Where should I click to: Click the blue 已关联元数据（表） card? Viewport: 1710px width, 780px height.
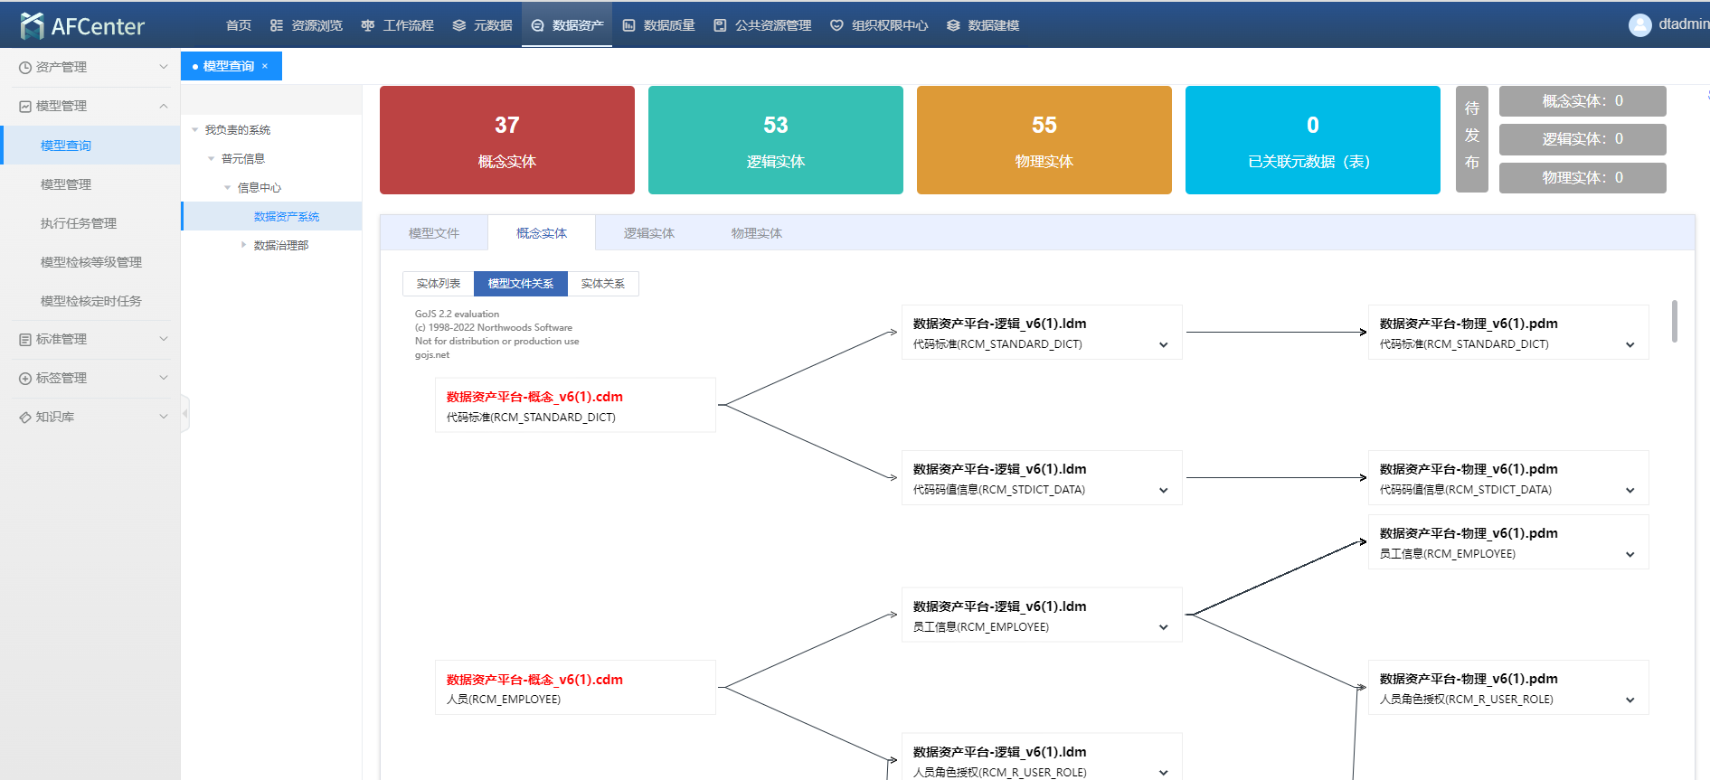(1313, 140)
